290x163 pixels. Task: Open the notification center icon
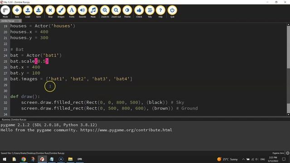(284, 159)
